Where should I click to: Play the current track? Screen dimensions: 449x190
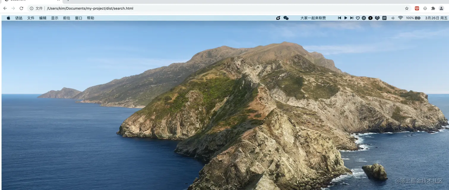pyautogui.click(x=346, y=18)
